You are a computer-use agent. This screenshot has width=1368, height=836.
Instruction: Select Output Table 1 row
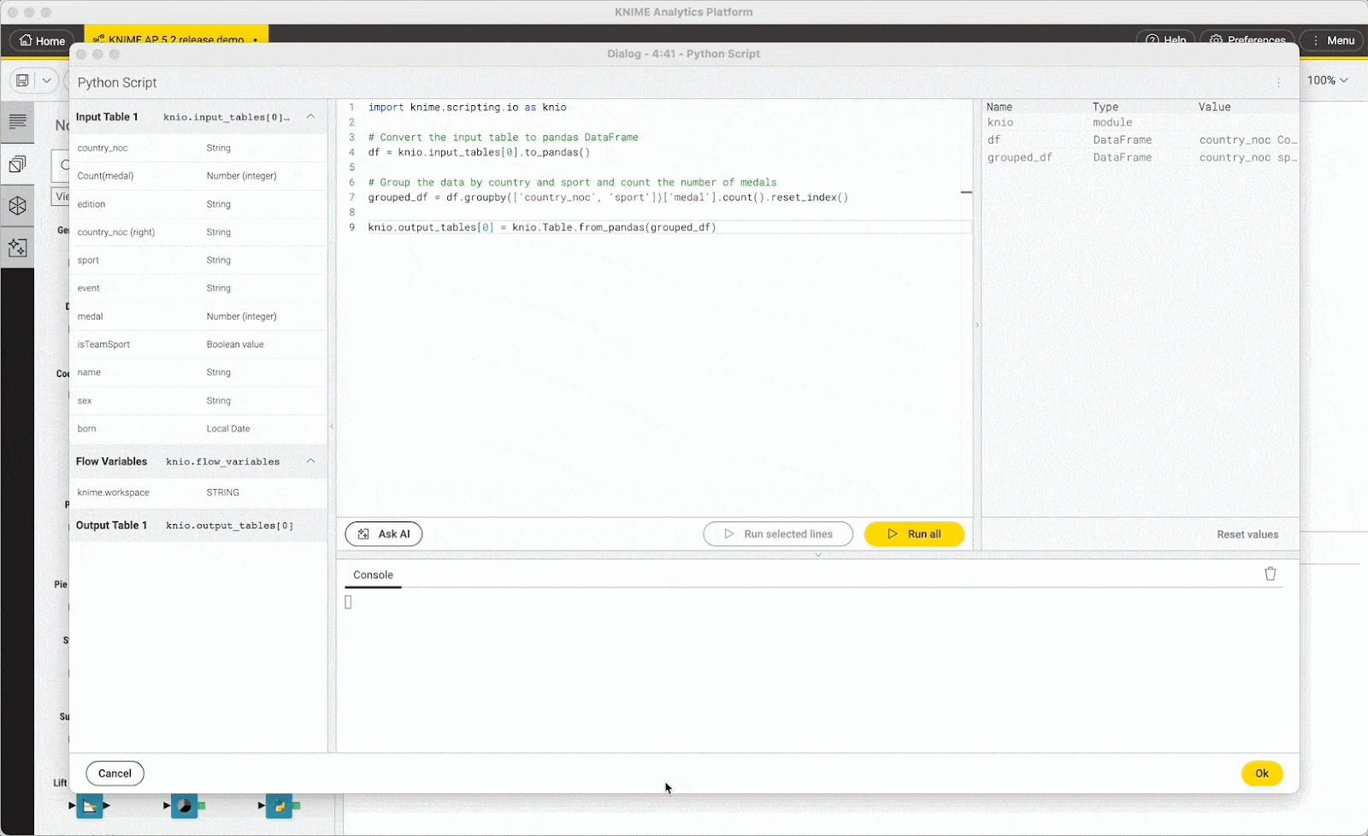[x=198, y=526]
